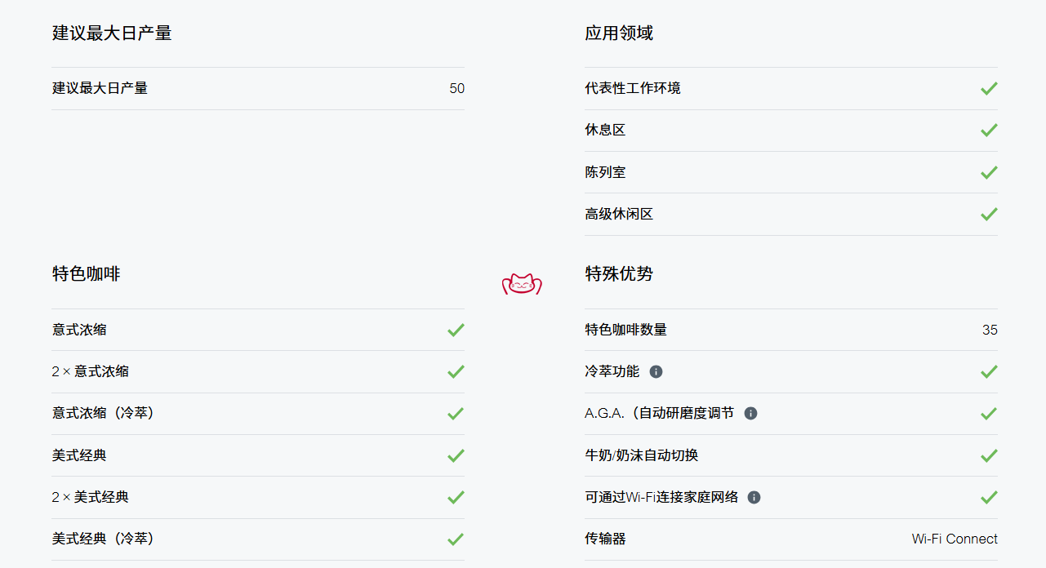Open the info tooltip for A.G.A. 自动研磨度调节
1046x568 pixels.
(x=750, y=413)
